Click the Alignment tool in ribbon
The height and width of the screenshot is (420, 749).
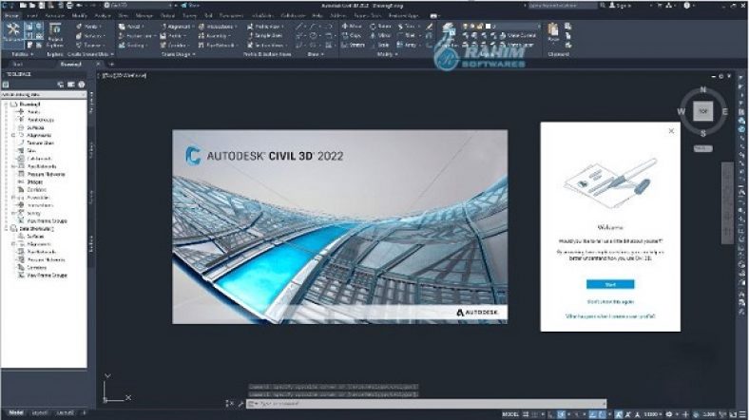pyautogui.click(x=177, y=27)
